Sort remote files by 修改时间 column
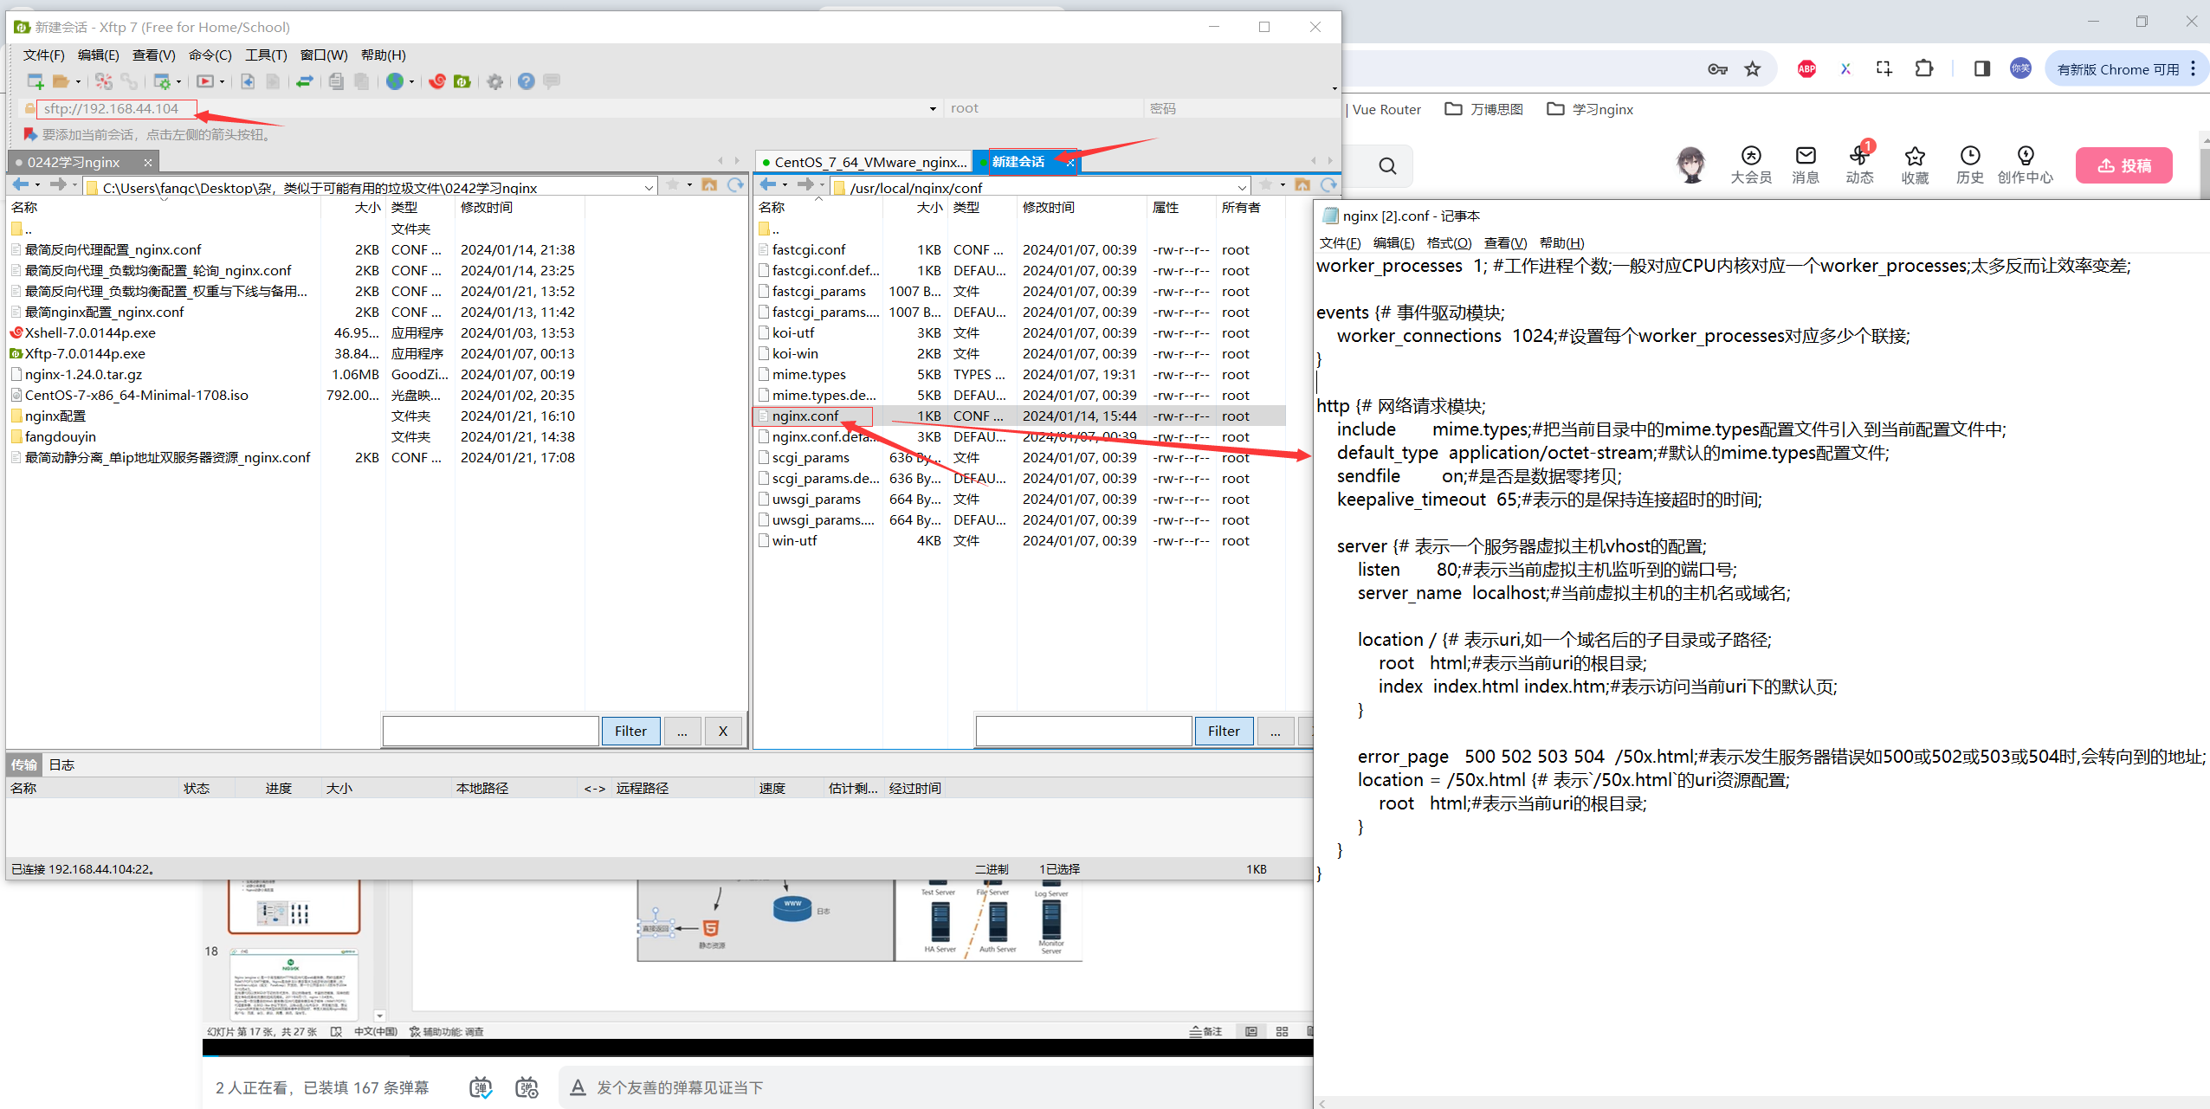This screenshot has width=2210, height=1109. 1049,208
